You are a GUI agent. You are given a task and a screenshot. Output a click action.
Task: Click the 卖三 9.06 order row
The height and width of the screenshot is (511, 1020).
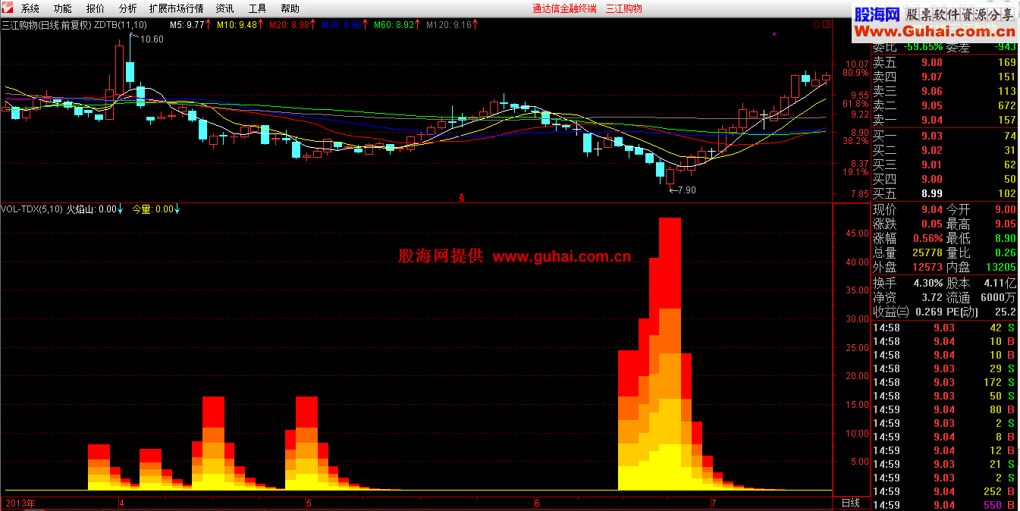(945, 92)
